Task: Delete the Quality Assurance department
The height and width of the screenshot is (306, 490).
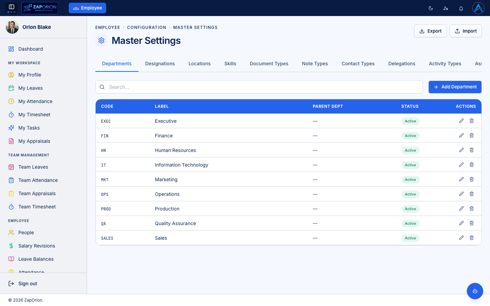Action: pyautogui.click(x=472, y=223)
